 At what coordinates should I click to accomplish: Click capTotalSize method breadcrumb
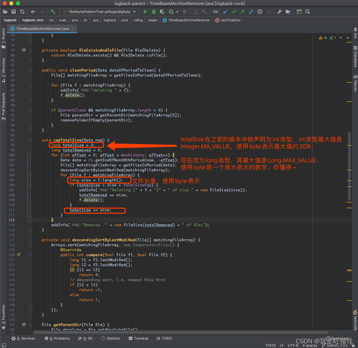pyautogui.click(x=228, y=20)
